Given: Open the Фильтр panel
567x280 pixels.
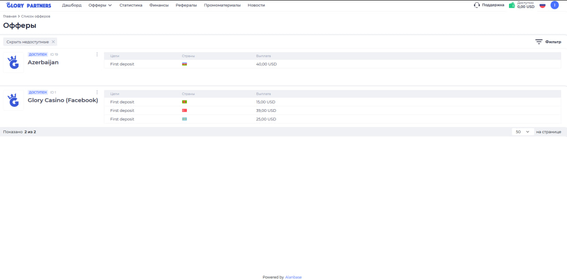Looking at the screenshot, I should (x=548, y=42).
